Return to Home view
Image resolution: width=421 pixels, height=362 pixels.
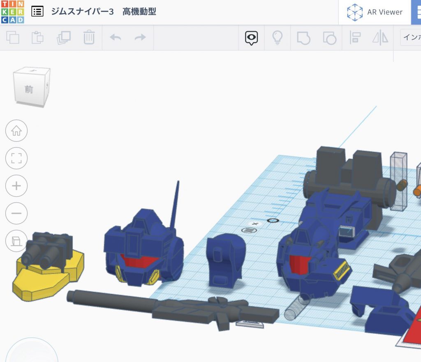coord(16,131)
